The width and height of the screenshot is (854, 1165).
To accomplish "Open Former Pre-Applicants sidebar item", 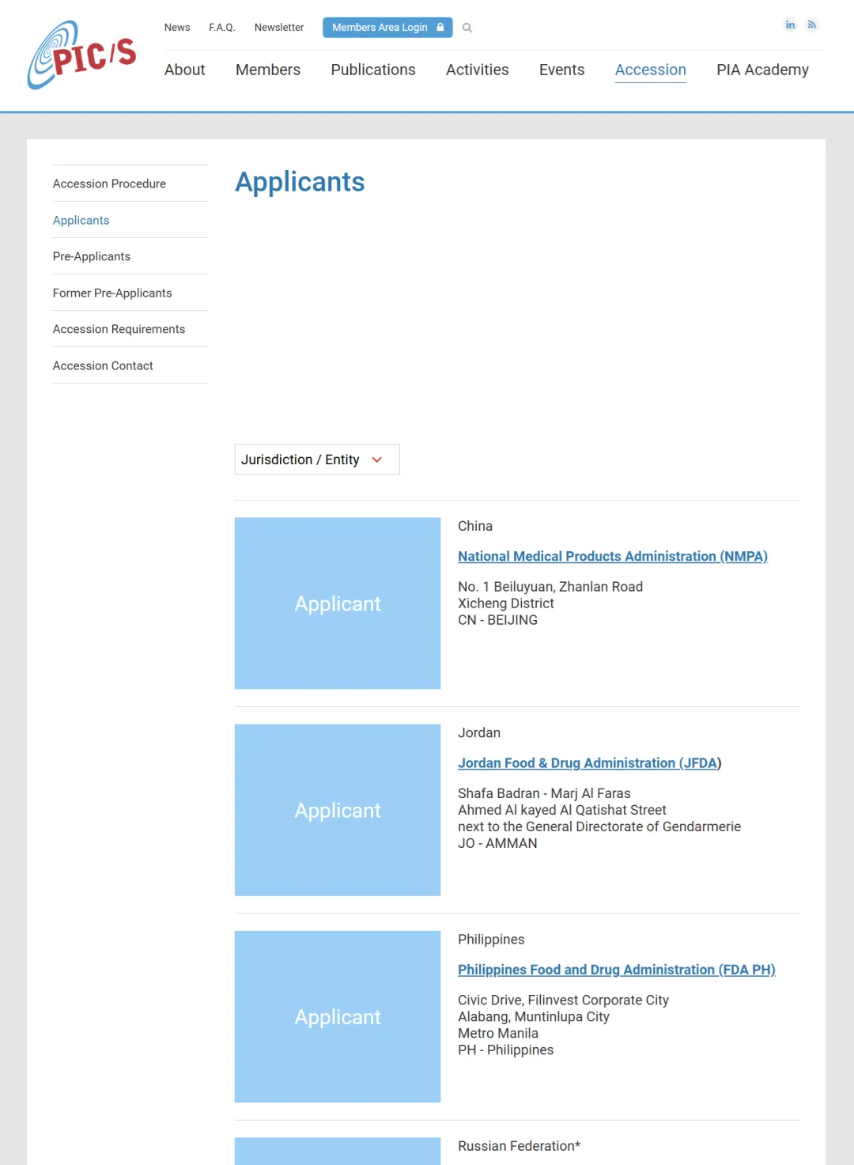I will point(112,293).
